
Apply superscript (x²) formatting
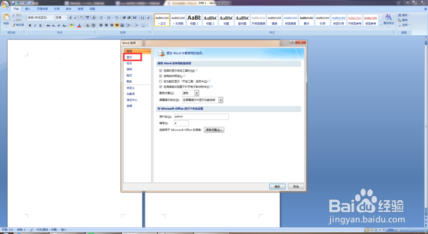tap(59, 25)
